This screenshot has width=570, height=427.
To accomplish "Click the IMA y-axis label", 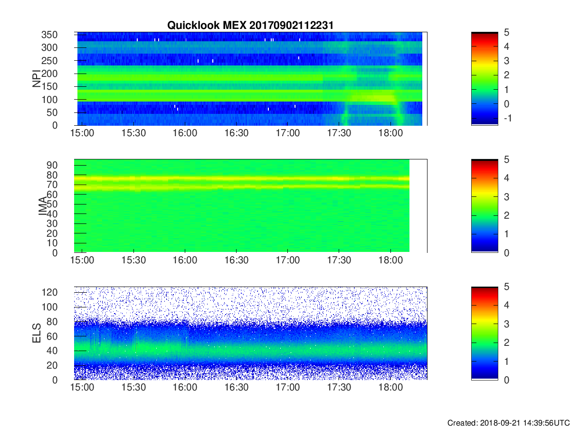I will 42,206.
